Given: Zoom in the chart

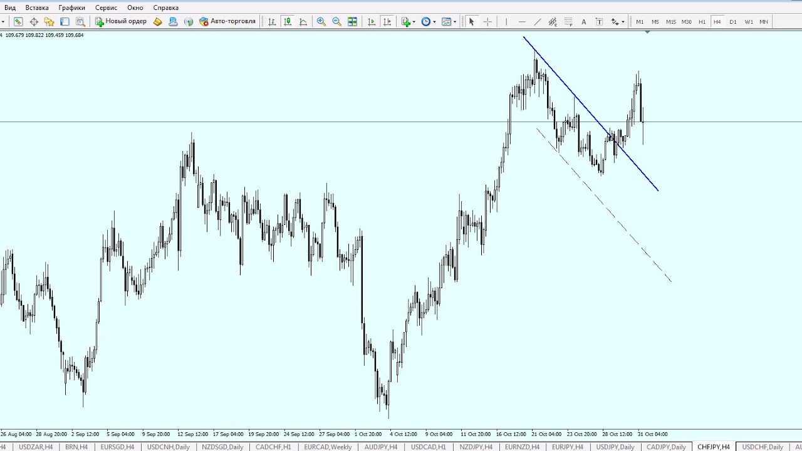Looking at the screenshot, I should tap(321, 21).
